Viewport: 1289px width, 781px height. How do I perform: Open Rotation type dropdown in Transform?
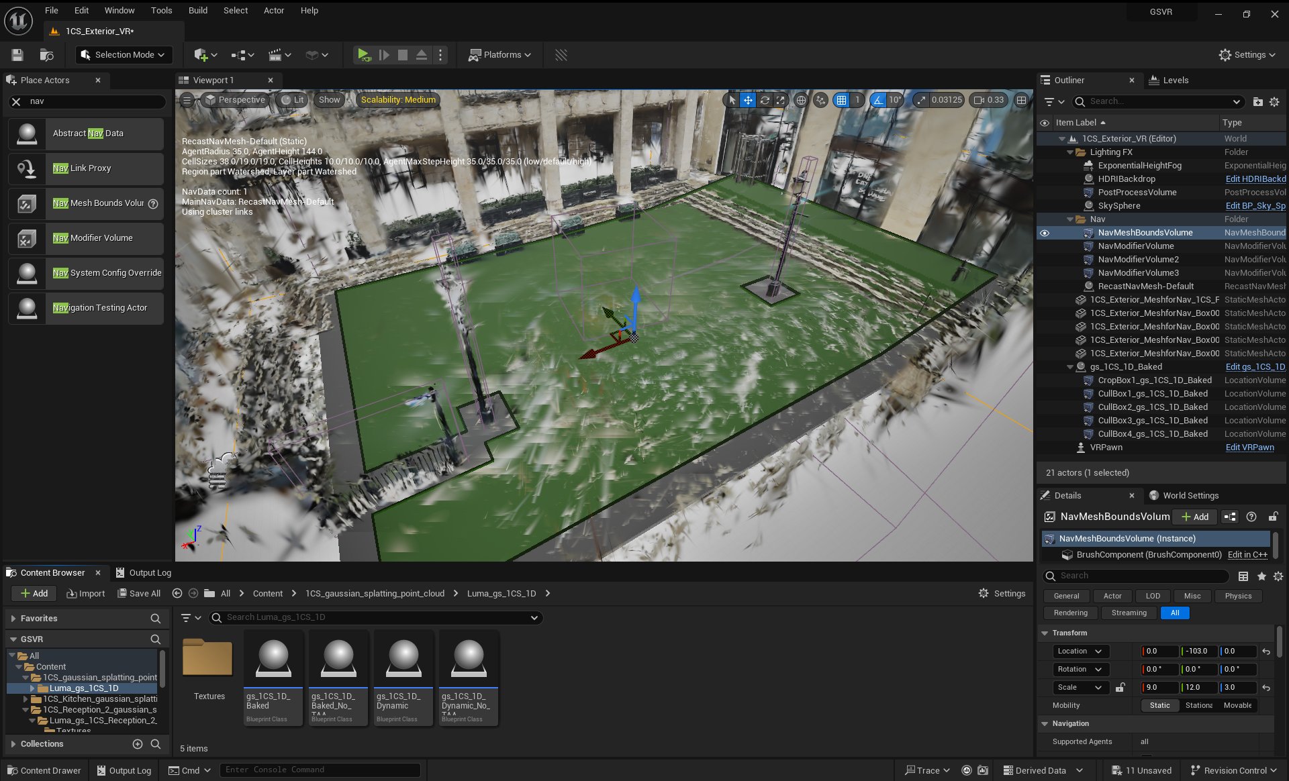pos(1081,670)
